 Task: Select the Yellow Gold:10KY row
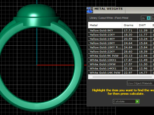(121, 35)
